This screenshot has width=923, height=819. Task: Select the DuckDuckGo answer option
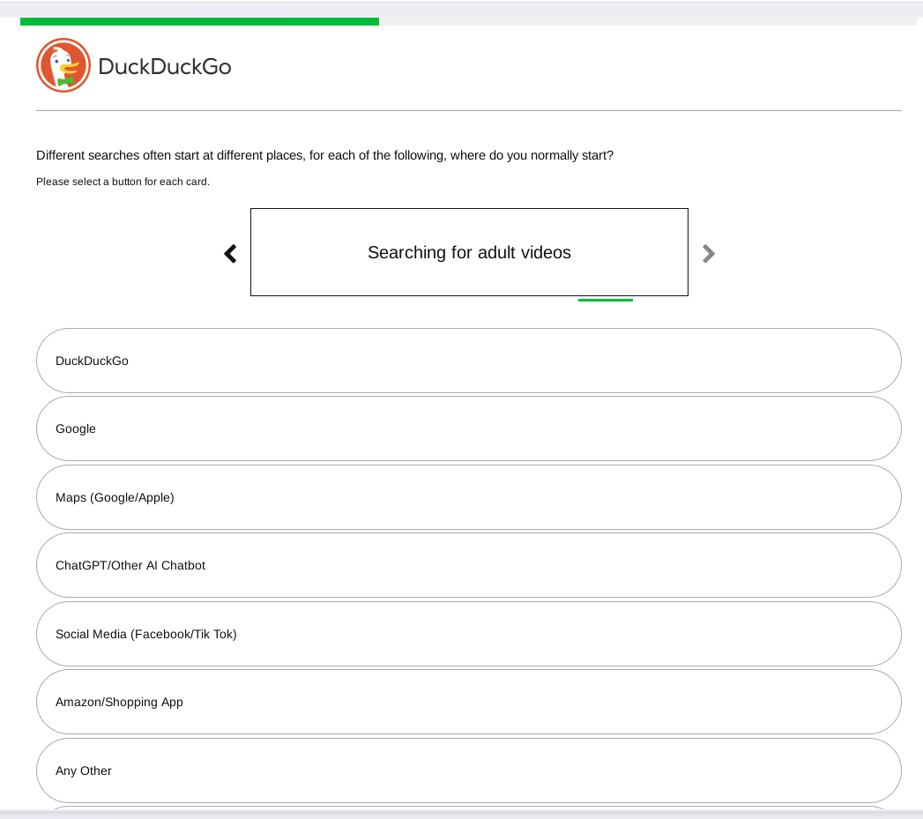coord(469,361)
